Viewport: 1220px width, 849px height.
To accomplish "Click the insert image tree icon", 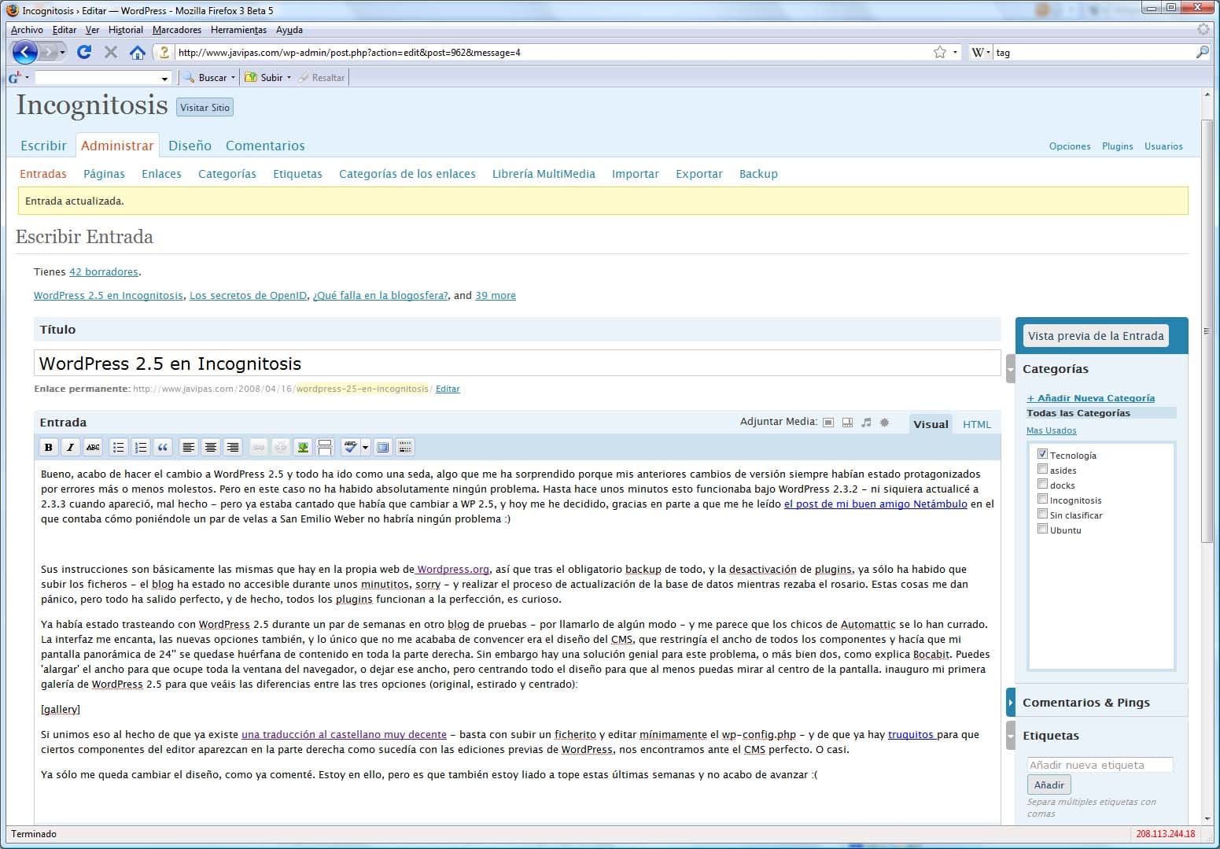I will [302, 448].
